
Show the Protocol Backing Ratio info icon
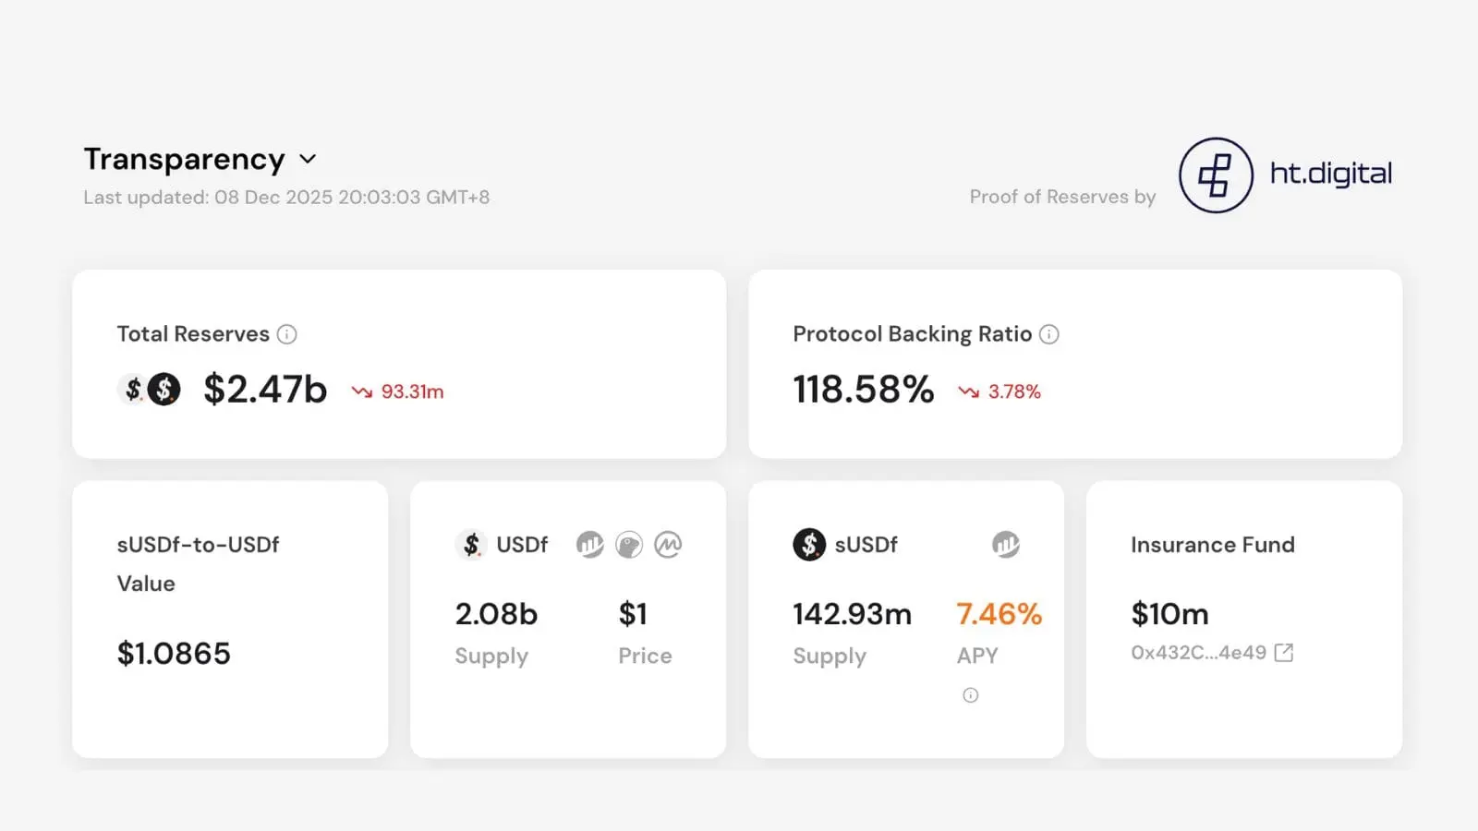[1049, 334]
